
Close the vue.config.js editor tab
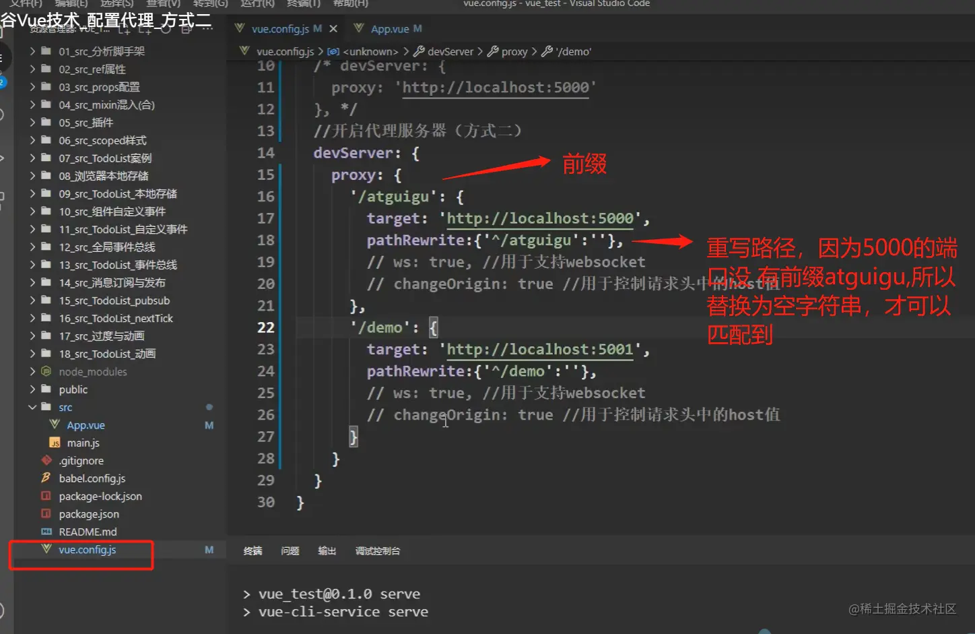333,29
